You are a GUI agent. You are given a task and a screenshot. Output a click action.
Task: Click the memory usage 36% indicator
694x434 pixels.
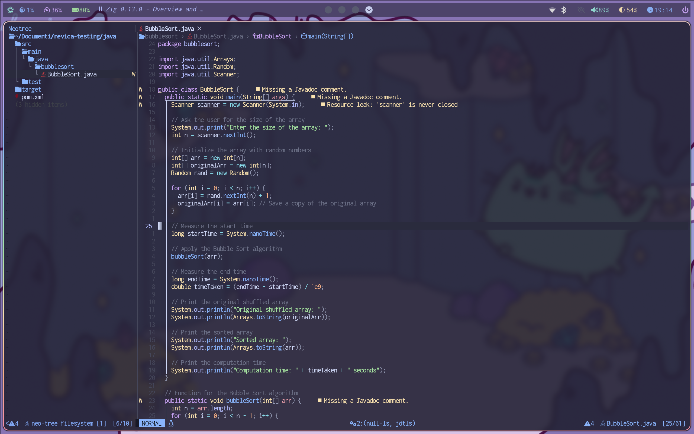[53, 10]
